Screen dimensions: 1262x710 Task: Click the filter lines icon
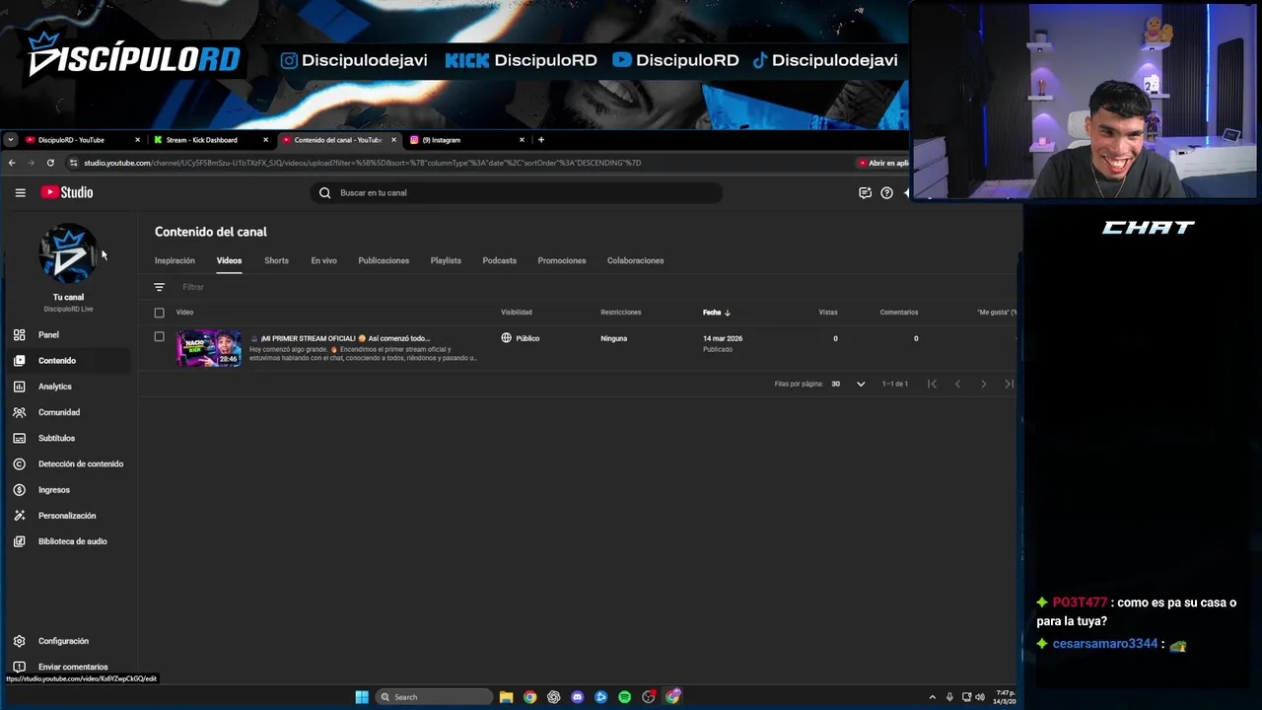coord(159,287)
